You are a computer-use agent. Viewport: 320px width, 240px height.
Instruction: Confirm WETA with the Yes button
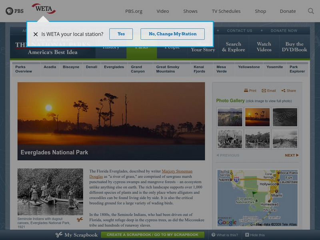pyautogui.click(x=121, y=34)
